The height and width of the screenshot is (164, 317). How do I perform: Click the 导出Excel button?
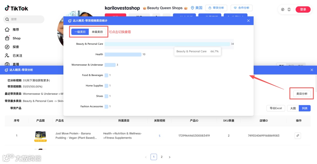click(x=276, y=108)
